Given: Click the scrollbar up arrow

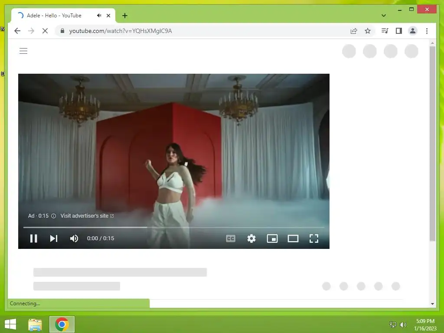Looking at the screenshot, I should tap(432, 43).
